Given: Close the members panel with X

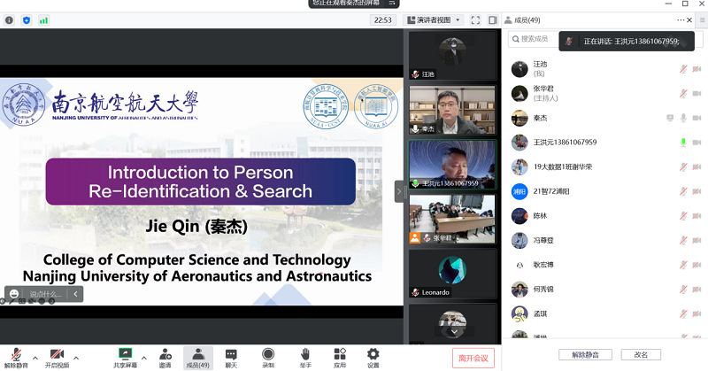Looking at the screenshot, I should coord(689,19).
